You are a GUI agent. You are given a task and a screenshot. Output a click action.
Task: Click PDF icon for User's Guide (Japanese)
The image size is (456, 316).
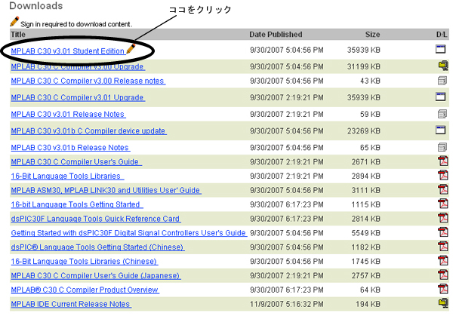(443, 275)
